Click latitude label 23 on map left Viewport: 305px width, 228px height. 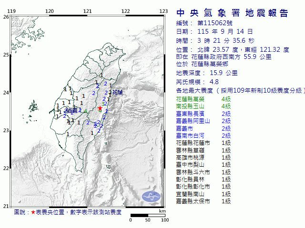click(x=6, y=131)
